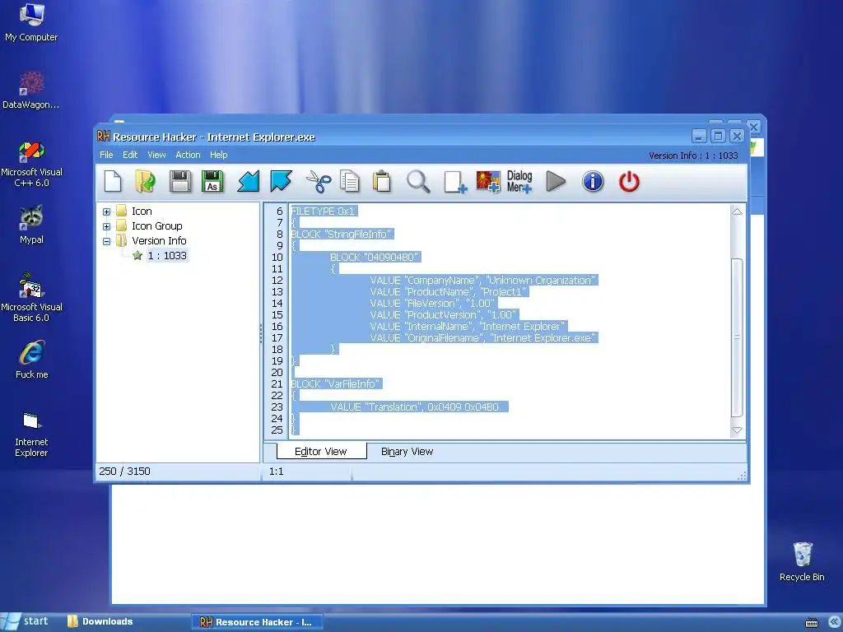This screenshot has height=632, width=843.
Task: Click the Save floppy disk icon
Action: pos(180,181)
